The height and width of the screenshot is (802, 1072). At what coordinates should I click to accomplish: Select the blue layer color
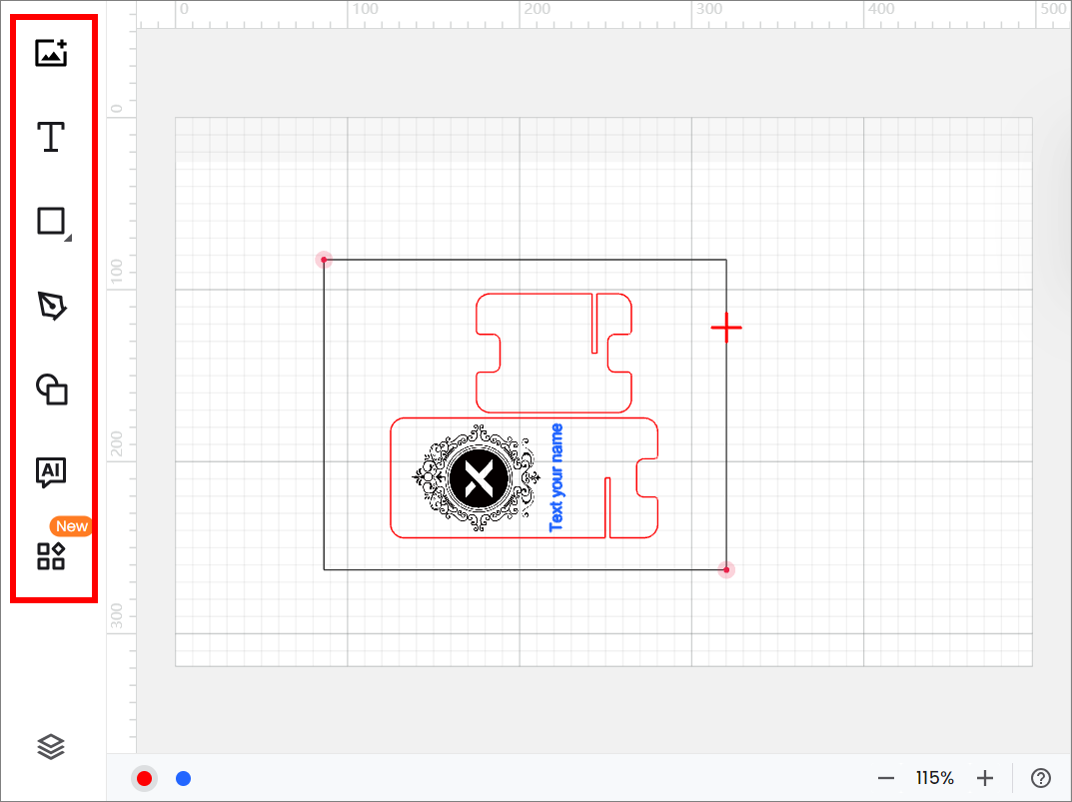183,779
